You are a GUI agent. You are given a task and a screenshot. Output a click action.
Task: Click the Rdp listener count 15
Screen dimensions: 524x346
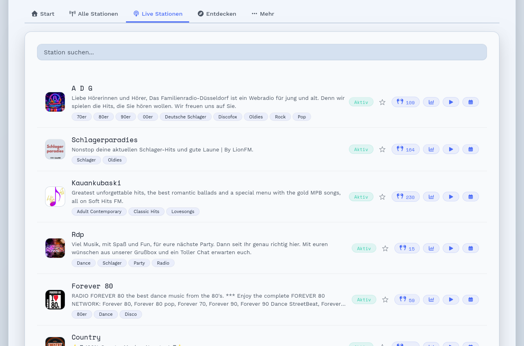(x=407, y=249)
